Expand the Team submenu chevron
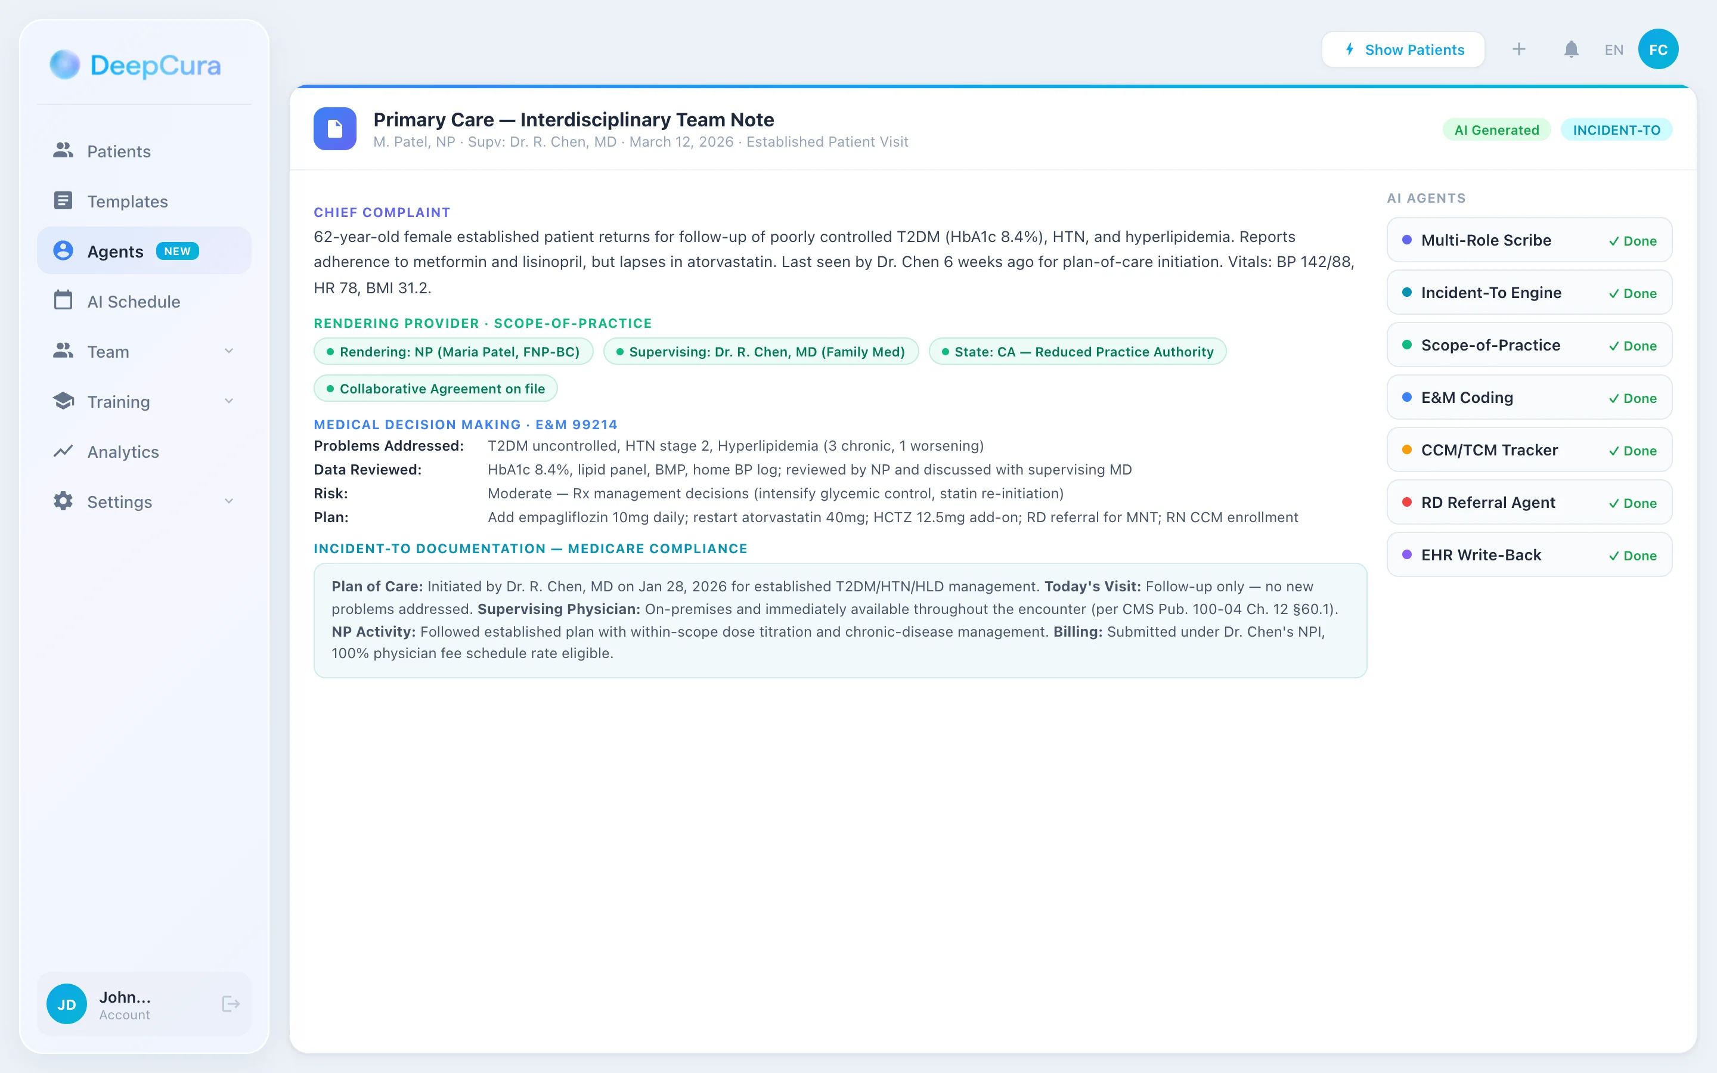 229,351
